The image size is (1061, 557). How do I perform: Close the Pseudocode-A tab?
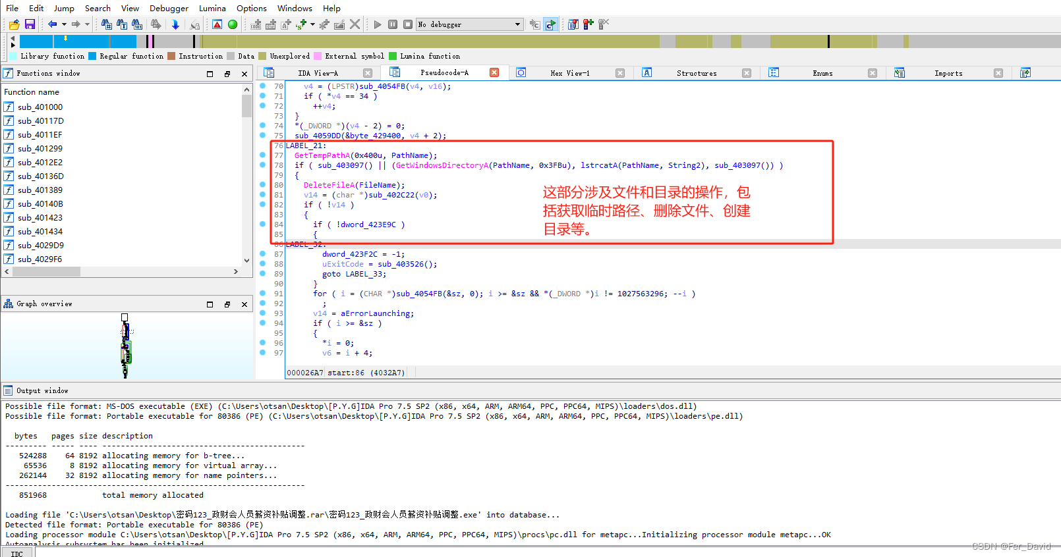pos(494,72)
